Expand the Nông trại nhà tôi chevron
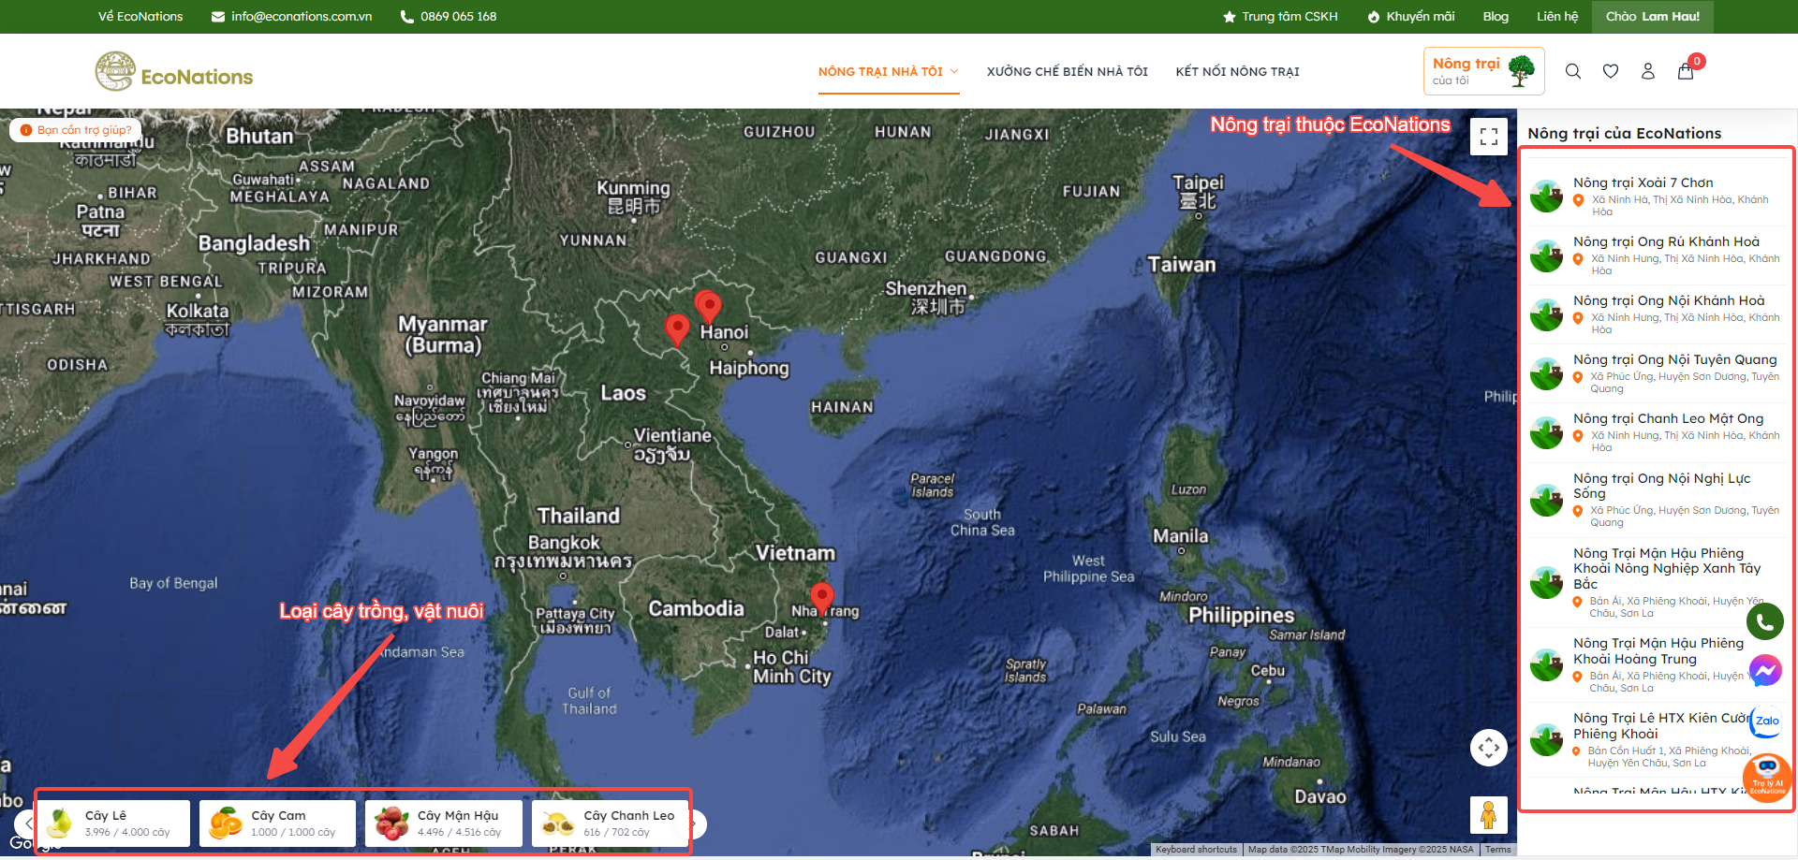The width and height of the screenshot is (1798, 860). point(954,71)
